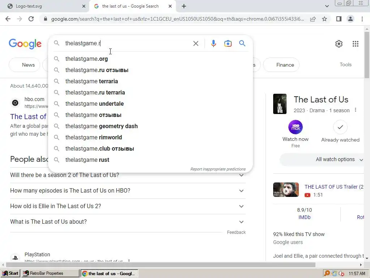This screenshot has height=278, width=370.
Task: Go forward with the browser forward arrow
Action: (20, 19)
